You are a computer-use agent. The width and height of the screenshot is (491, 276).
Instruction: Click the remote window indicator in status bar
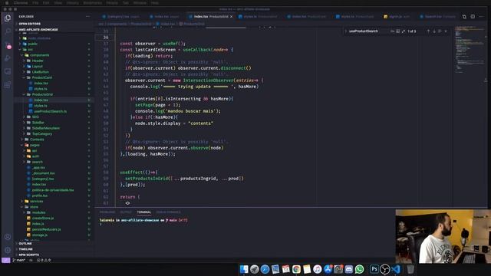5,260
